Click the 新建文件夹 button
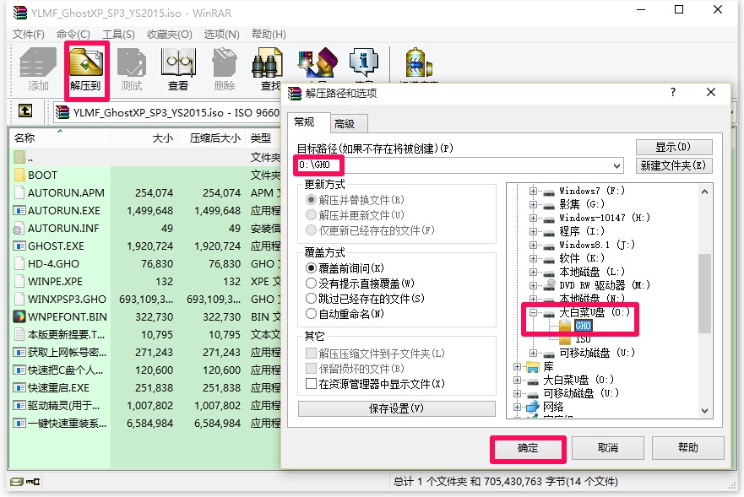This screenshot has height=497, width=744. [676, 165]
